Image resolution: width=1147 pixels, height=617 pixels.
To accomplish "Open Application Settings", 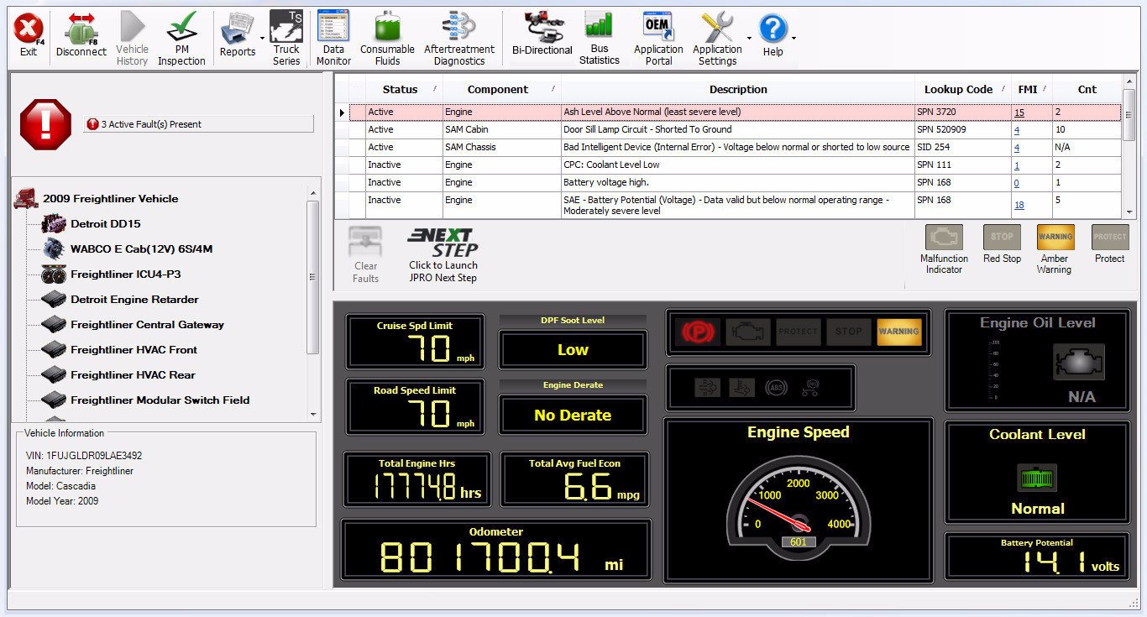I will point(718,34).
